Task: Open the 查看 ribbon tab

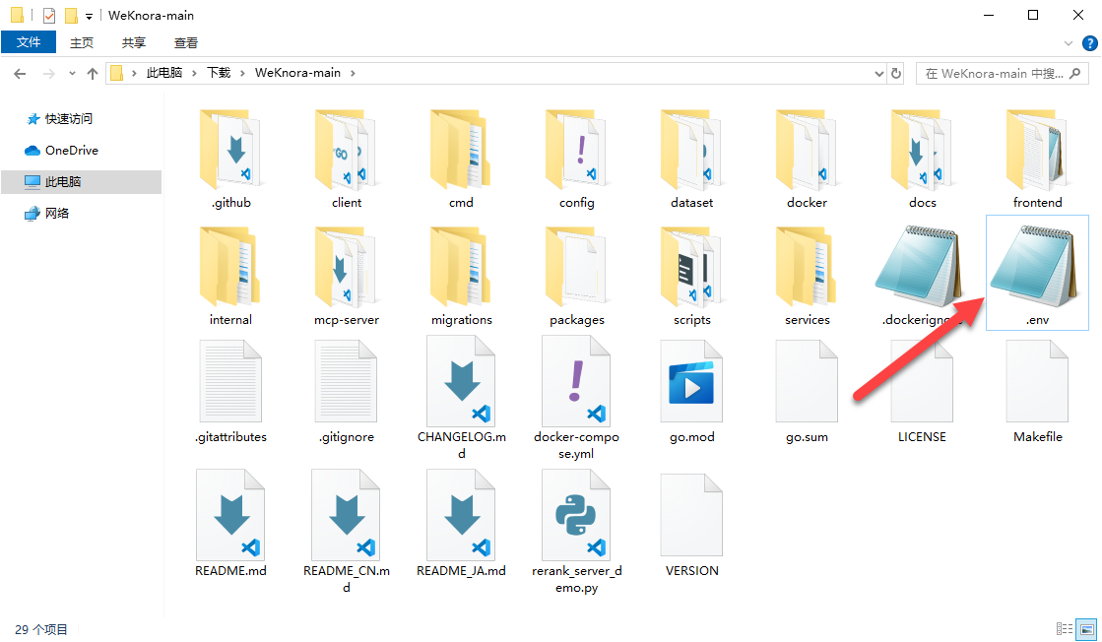Action: point(186,42)
